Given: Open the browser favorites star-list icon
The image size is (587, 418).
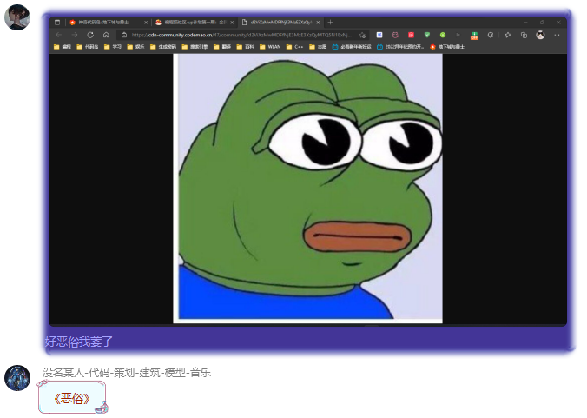Looking at the screenshot, I should pos(508,35).
